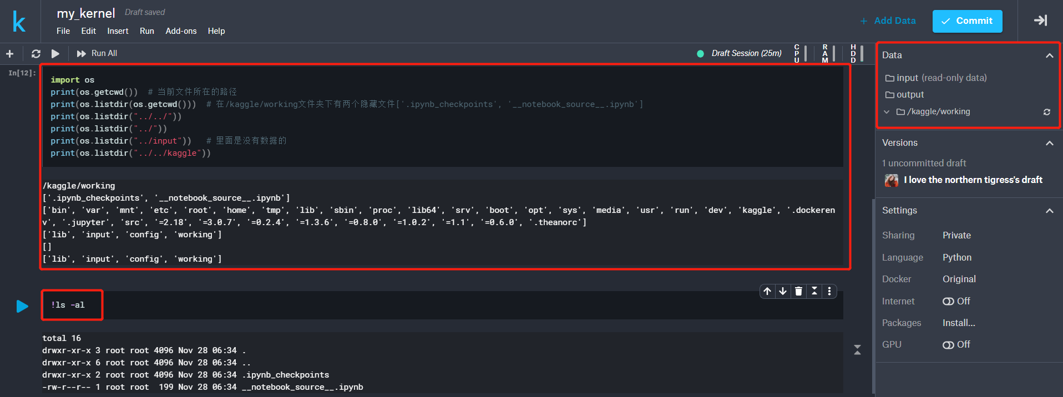This screenshot has width=1063, height=397.
Task: Open I love the northern tigress's draft
Action: pos(973,180)
